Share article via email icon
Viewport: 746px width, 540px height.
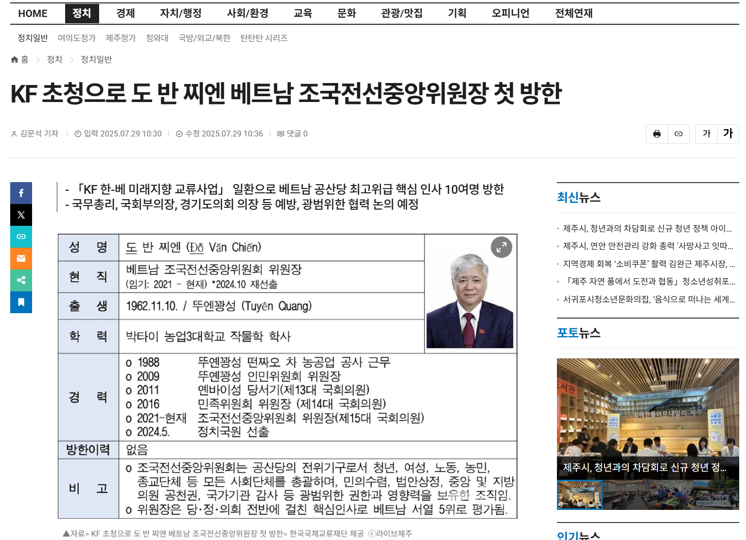[x=21, y=258]
